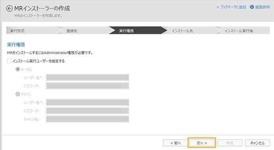Focus the local ユーザー名 input field
This screenshot has height=150, width=274.
tap(88, 78)
